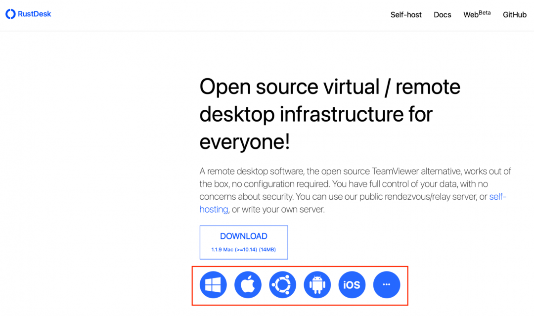The width and height of the screenshot is (534, 316).
Task: Click the word everyone! in the headline
Action: (x=244, y=142)
